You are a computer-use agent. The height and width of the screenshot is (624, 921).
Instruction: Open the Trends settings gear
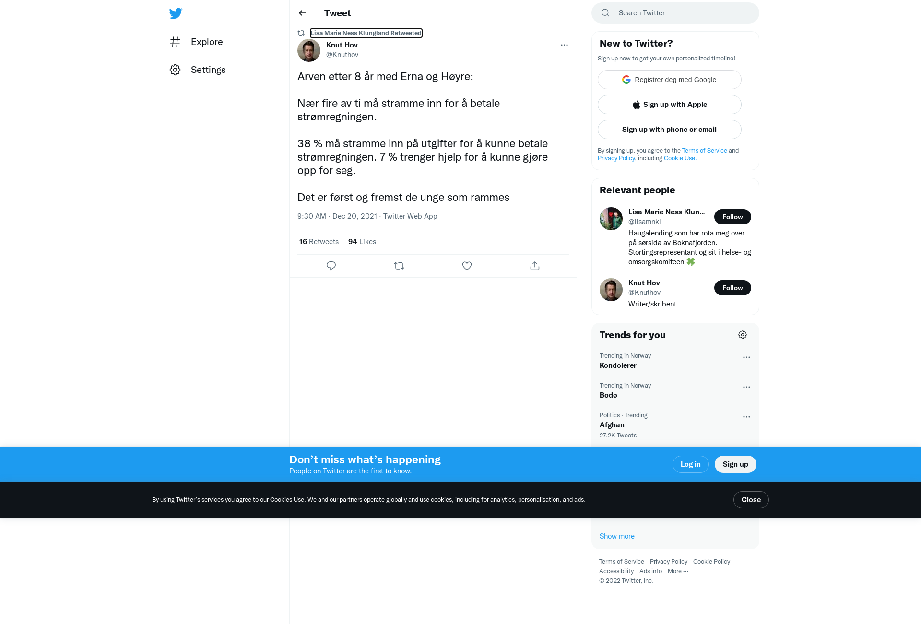(x=743, y=335)
